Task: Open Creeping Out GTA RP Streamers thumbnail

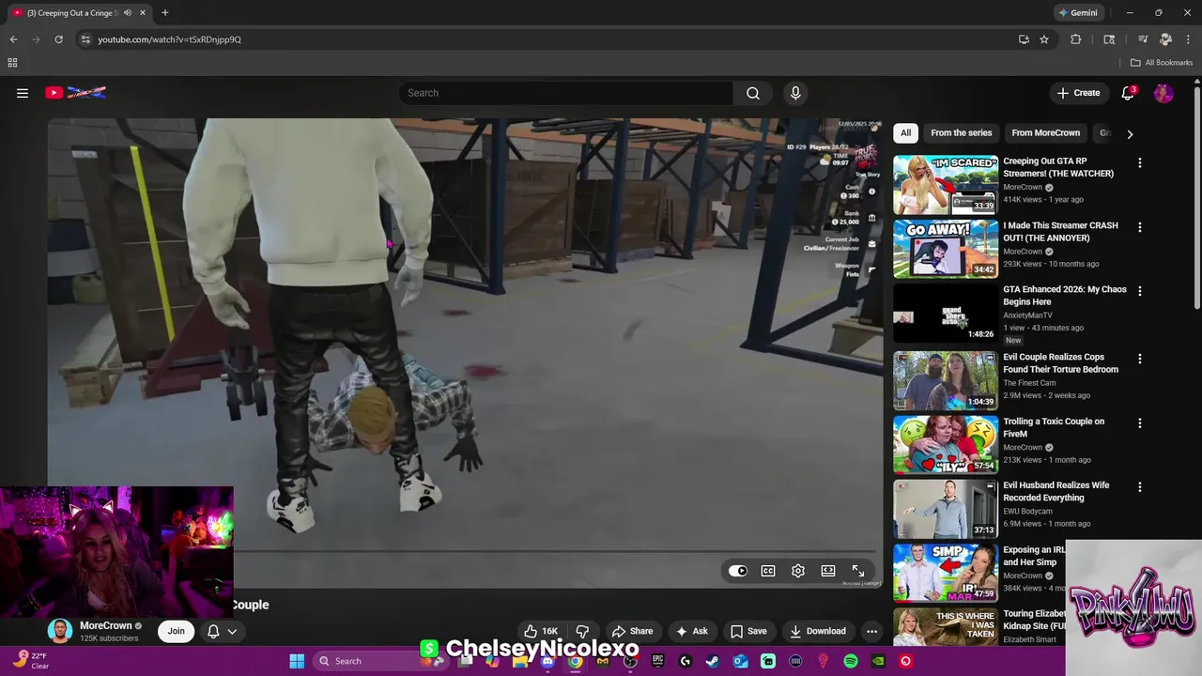Action: [x=945, y=185]
